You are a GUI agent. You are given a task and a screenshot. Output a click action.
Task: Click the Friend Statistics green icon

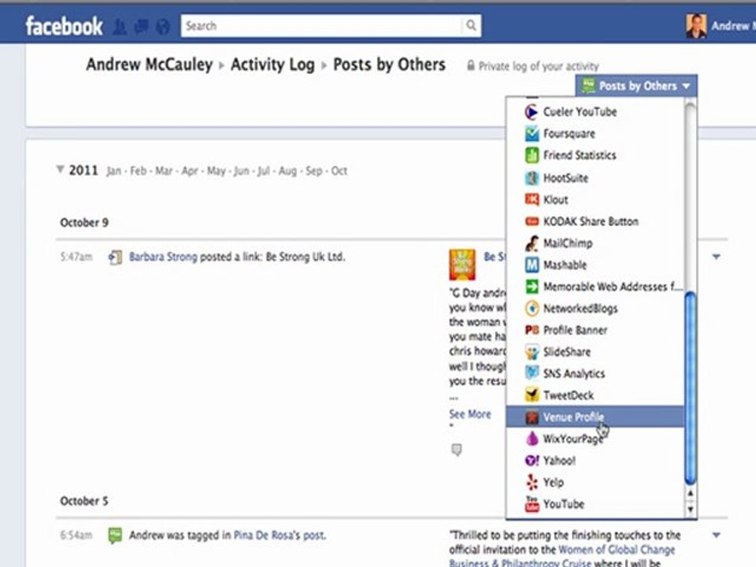click(532, 155)
